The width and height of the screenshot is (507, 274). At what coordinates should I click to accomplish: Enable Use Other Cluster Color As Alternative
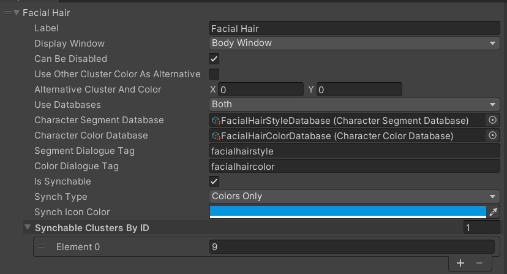(x=214, y=74)
